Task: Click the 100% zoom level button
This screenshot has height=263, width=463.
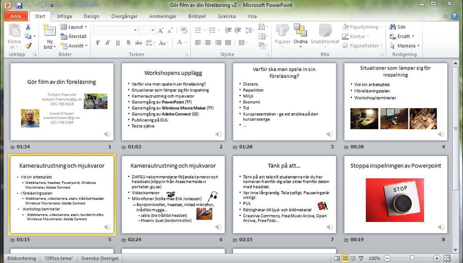Action: coord(374,258)
